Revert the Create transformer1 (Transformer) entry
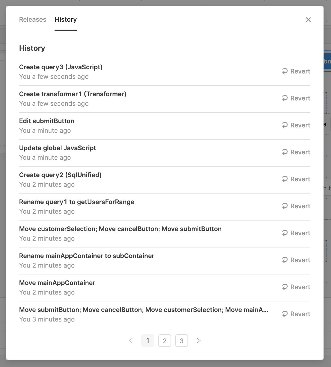Image resolution: width=331 pixels, height=367 pixels. 296,98
